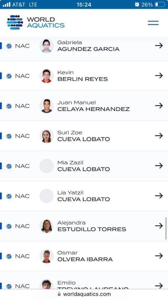The width and height of the screenshot is (168, 299).
Task: Tap Suri Zoe Cueva Lobato's avatar
Action: coord(46,136)
